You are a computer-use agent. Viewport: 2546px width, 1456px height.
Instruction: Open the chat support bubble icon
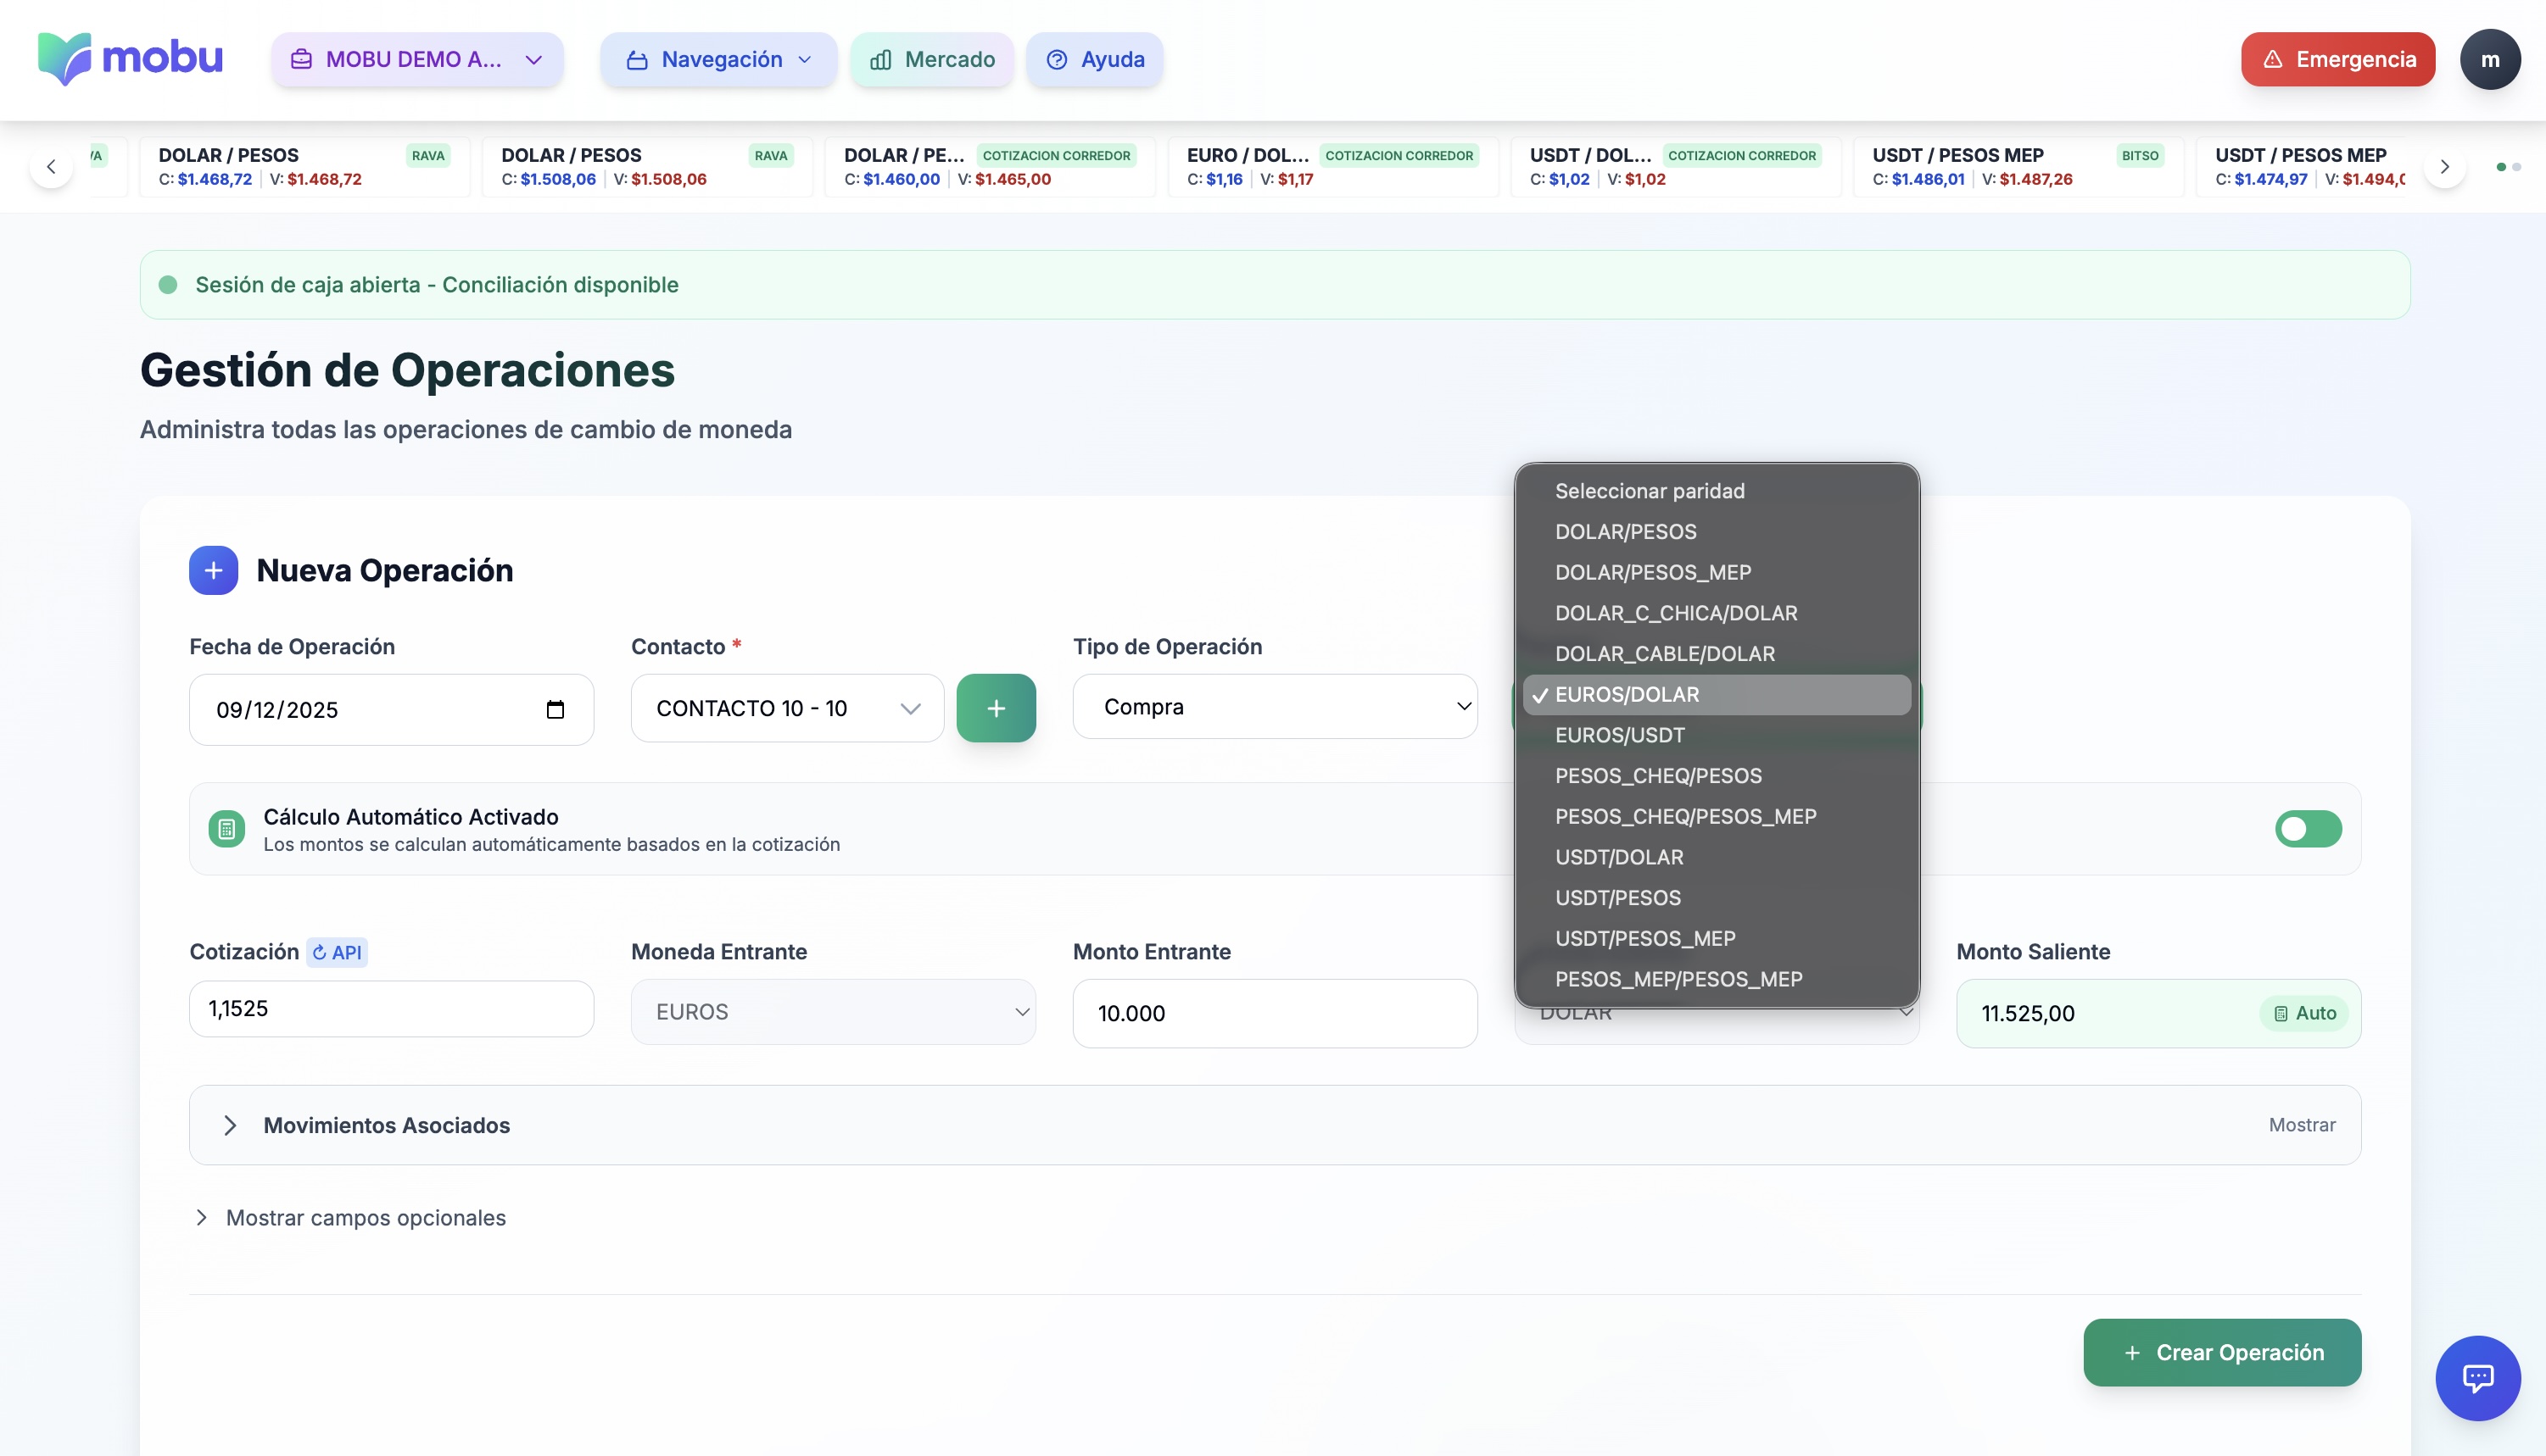tap(2477, 1378)
